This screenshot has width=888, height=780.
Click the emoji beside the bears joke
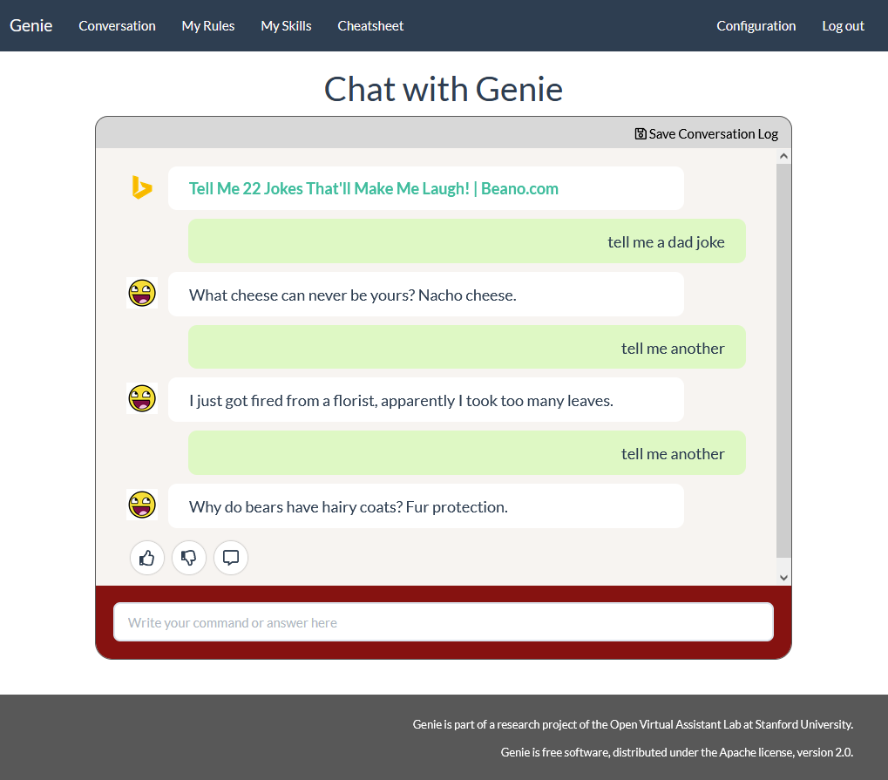(141, 505)
